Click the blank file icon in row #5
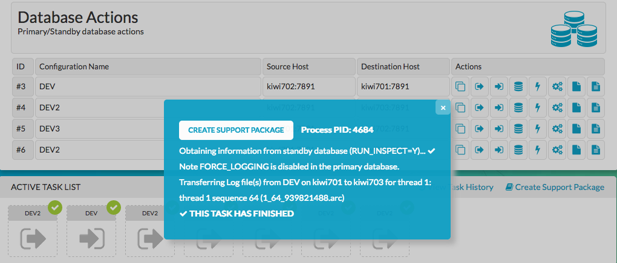This screenshot has width=617, height=263. coord(576,128)
